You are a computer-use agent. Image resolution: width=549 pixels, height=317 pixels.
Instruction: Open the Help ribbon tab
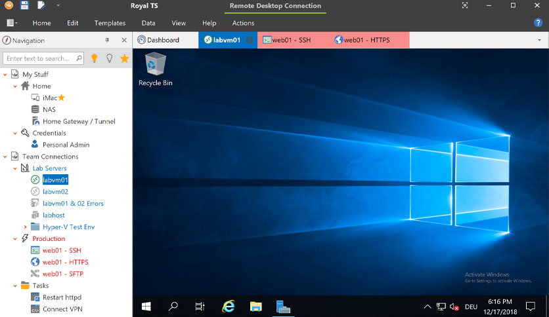[209, 23]
